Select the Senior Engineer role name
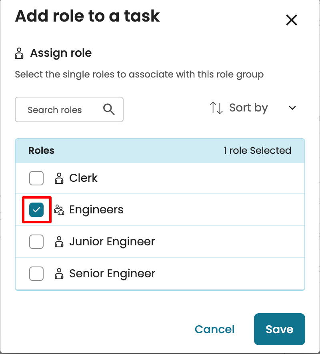Screen dimensions: 320x354 pos(112,274)
